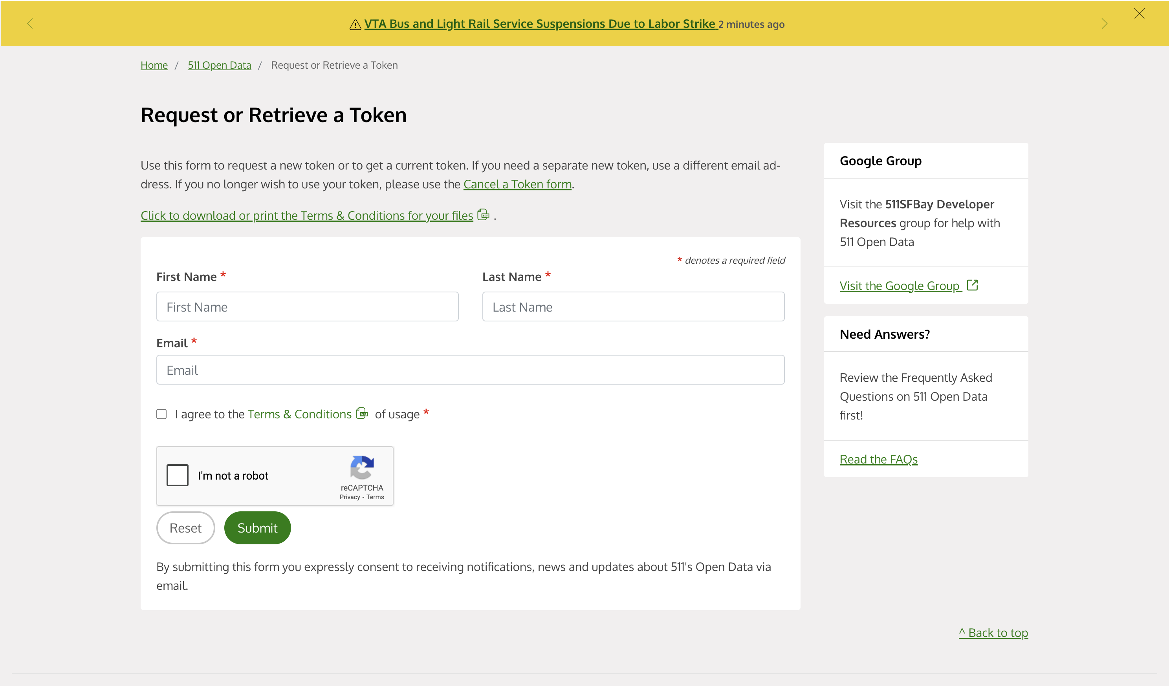Open reCAPTCHA Terms link
Viewport: 1169px width, 686px height.
(375, 497)
